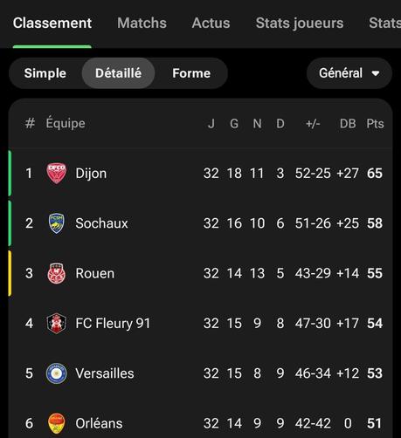Open the Général filter dropdown
Image resolution: width=401 pixels, height=438 pixels.
(349, 73)
